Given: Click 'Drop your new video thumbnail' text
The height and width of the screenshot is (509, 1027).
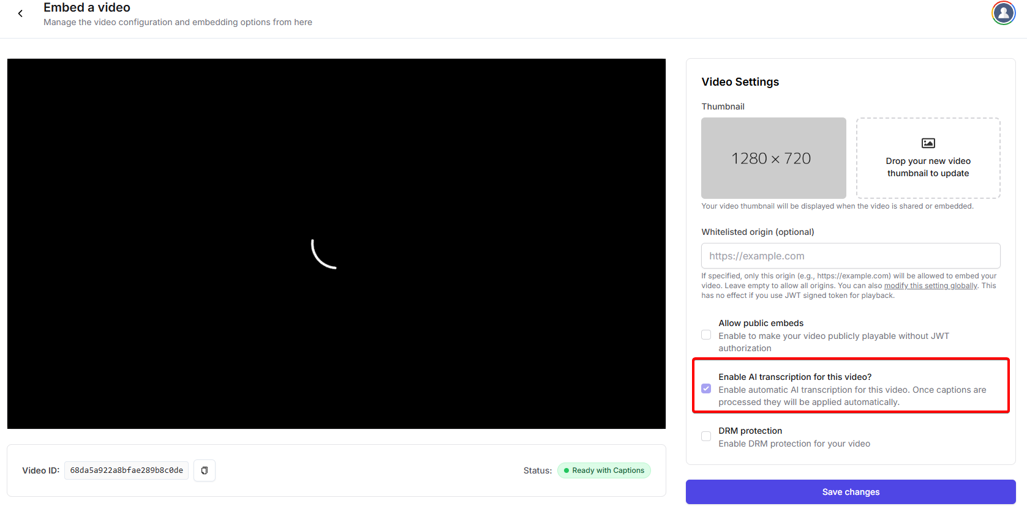Looking at the screenshot, I should (x=928, y=167).
